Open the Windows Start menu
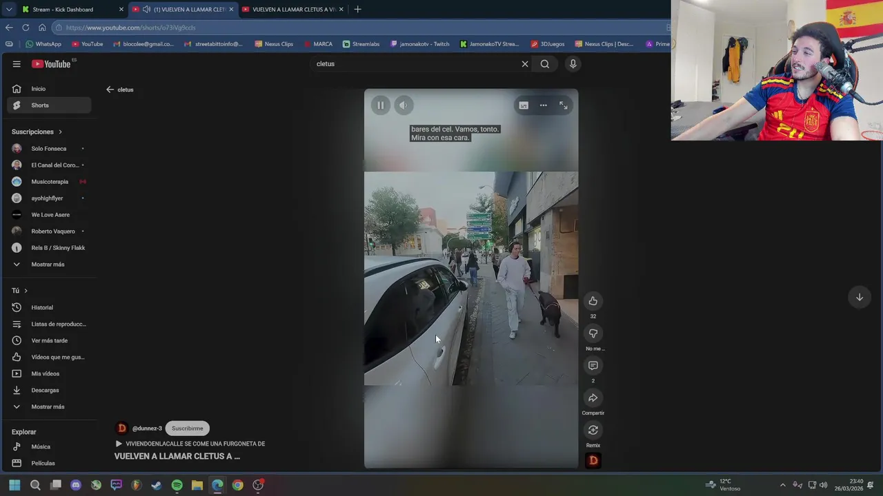883x496 pixels. point(14,485)
